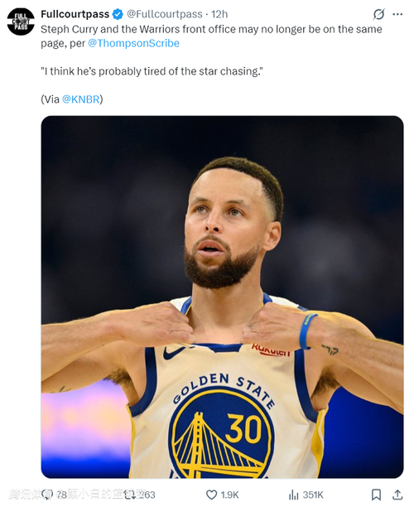Image resolution: width=414 pixels, height=507 pixels.
Task: Click the repost count 263
Action: pyautogui.click(x=147, y=495)
